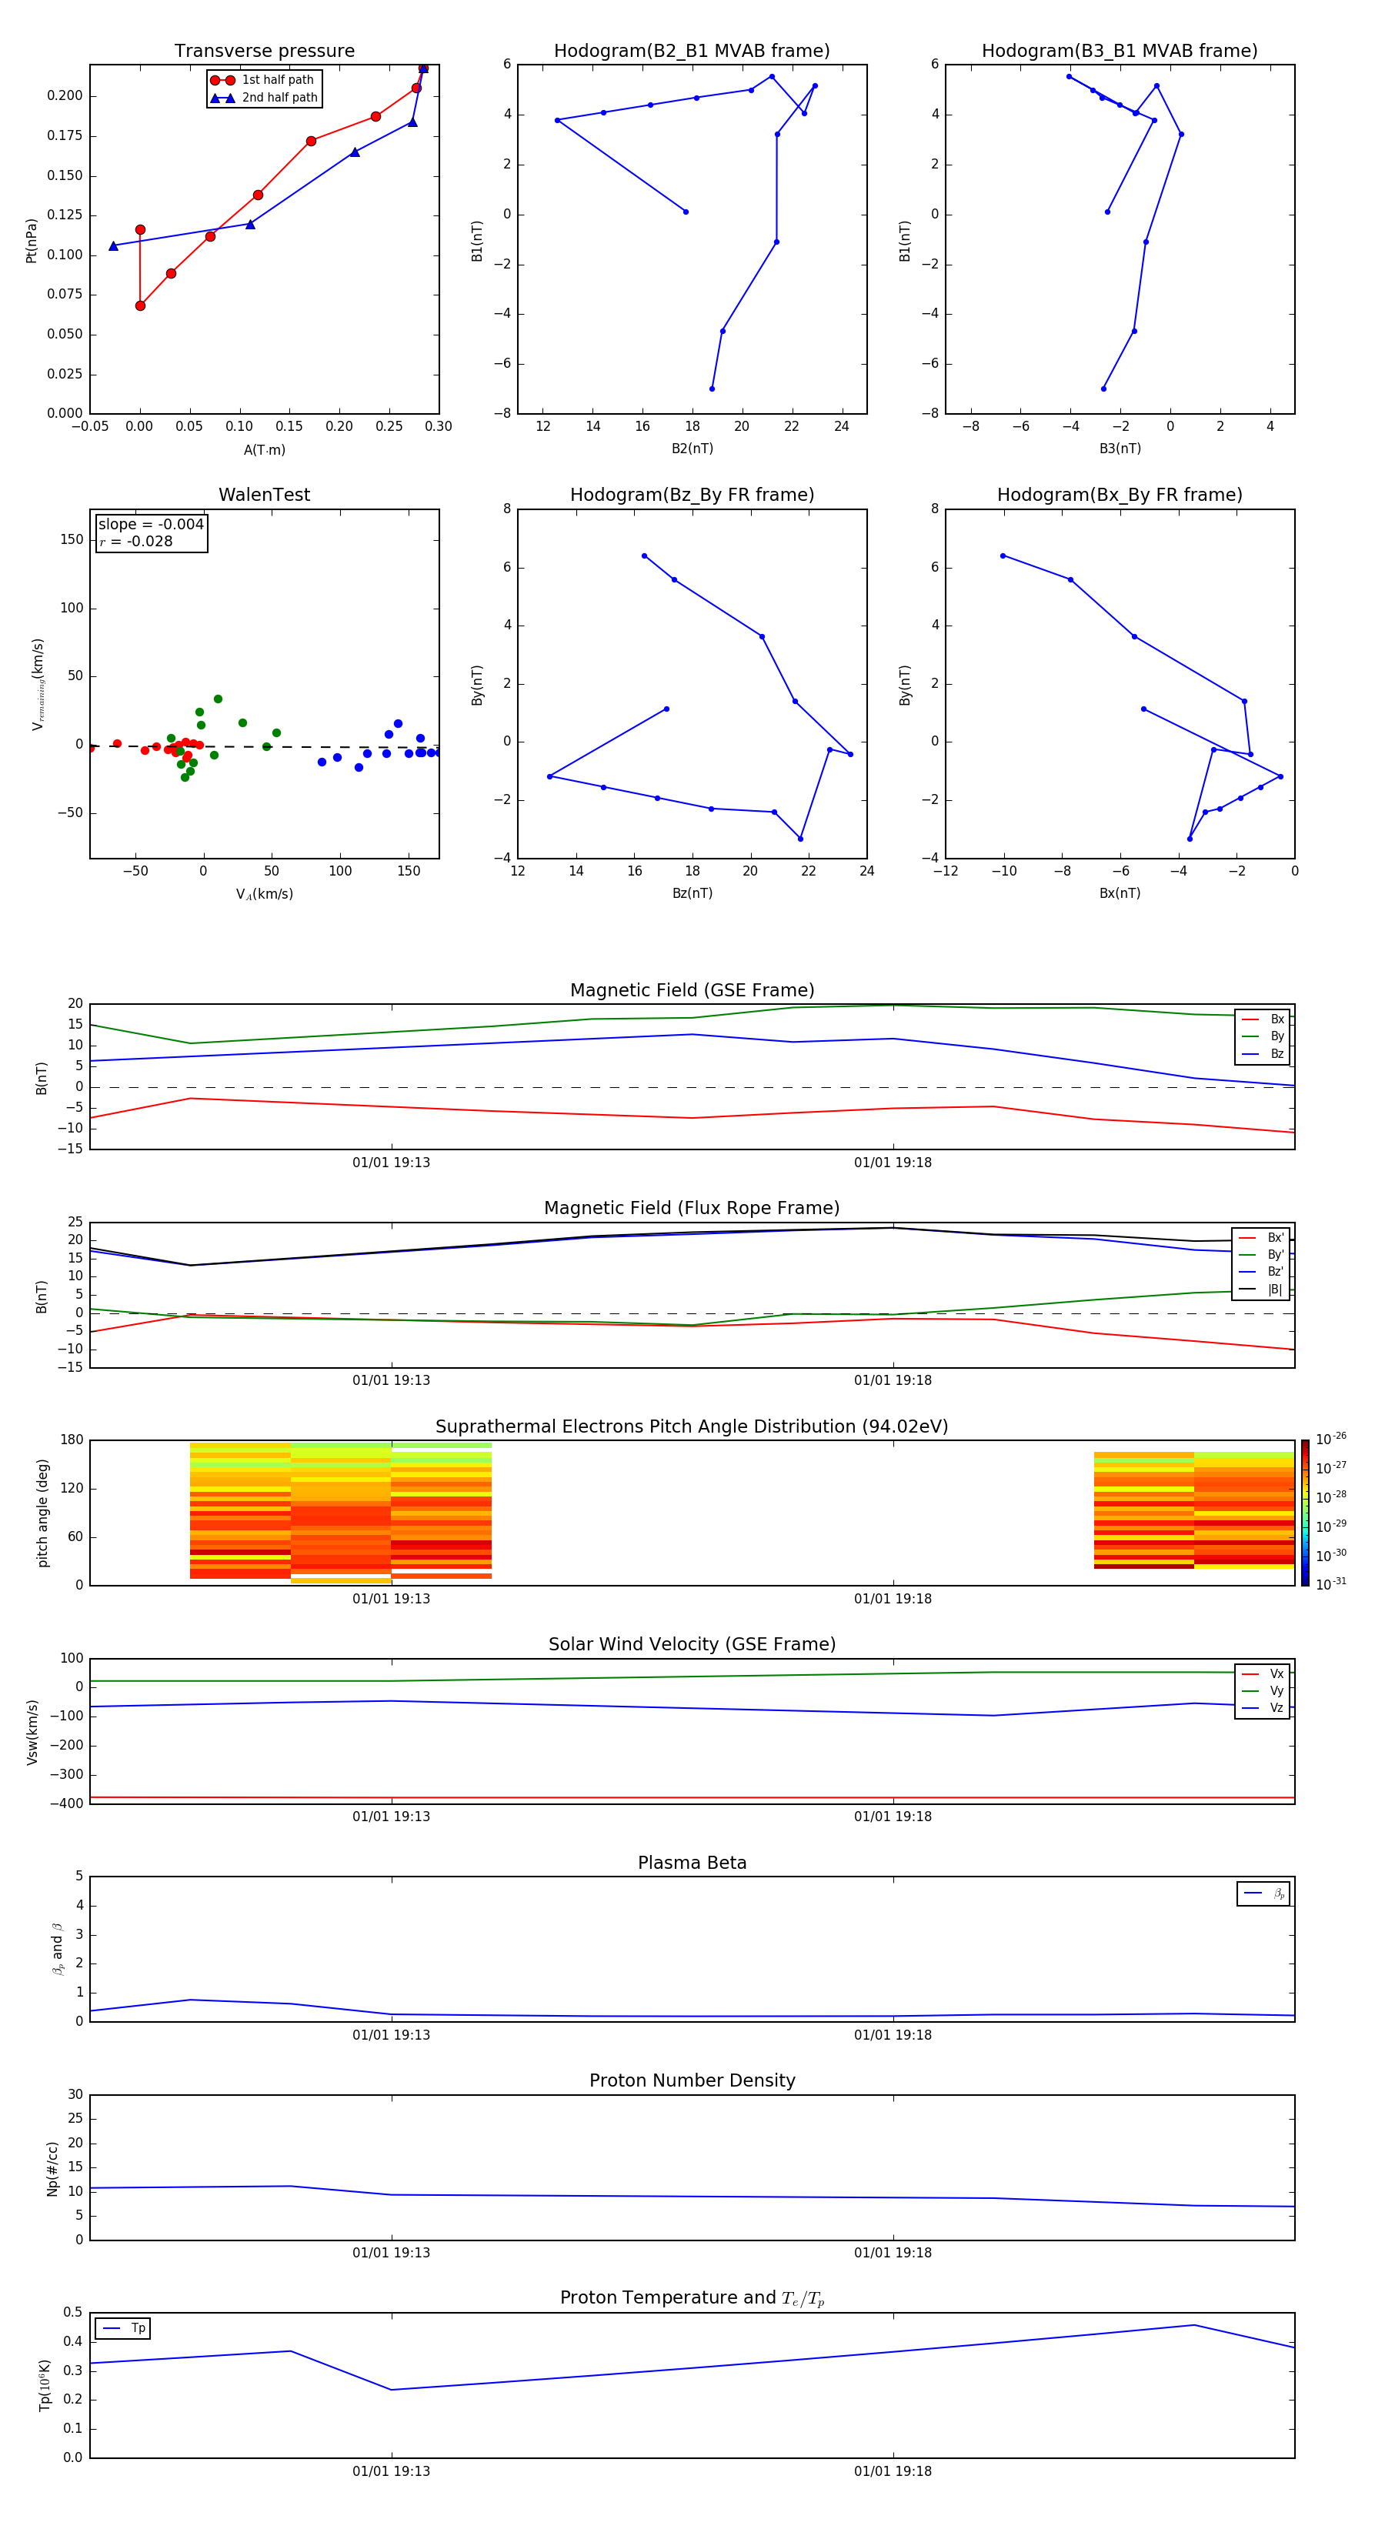The width and height of the screenshot is (1385, 2539).
Task: Select the "Vy" legend entry
Action: coord(1263,1690)
